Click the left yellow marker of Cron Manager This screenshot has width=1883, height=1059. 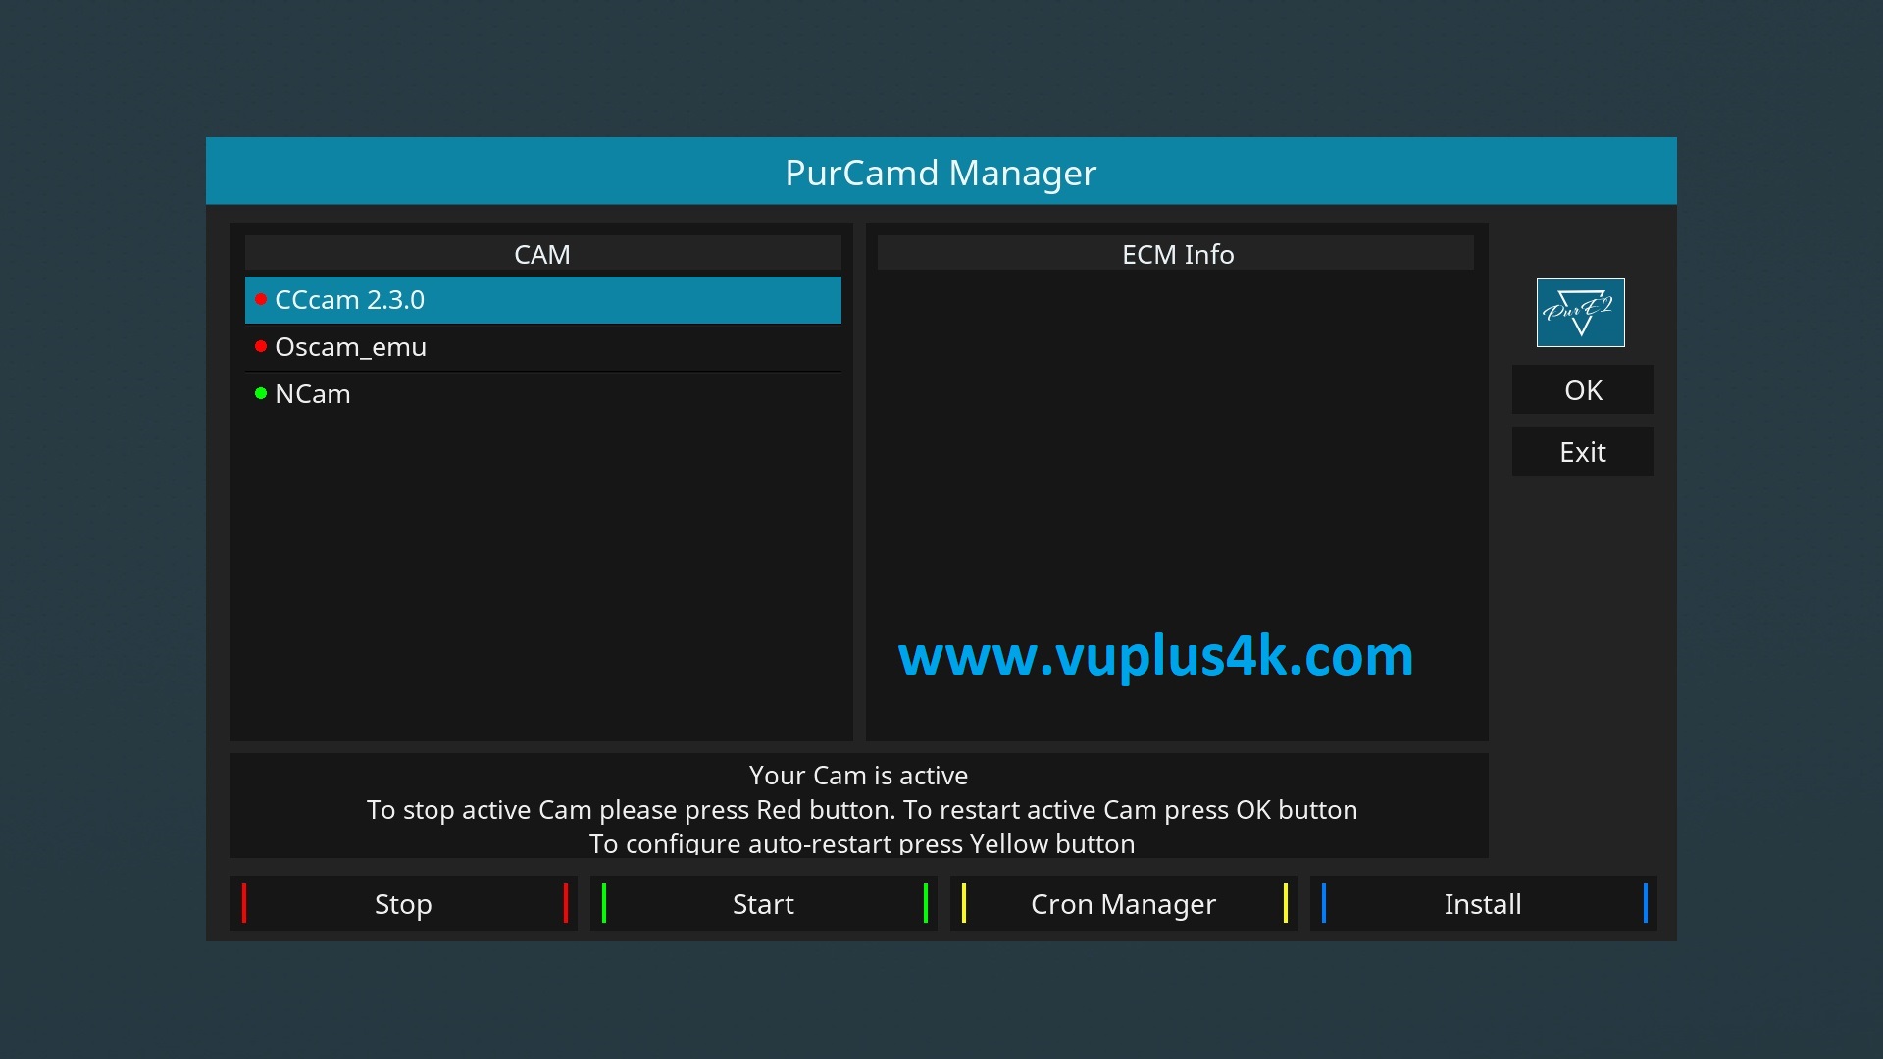tap(964, 903)
